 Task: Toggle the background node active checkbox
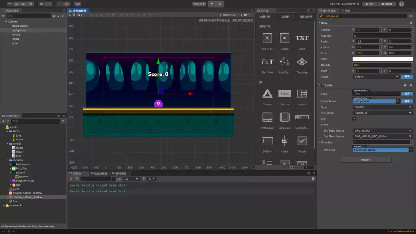(x=321, y=16)
